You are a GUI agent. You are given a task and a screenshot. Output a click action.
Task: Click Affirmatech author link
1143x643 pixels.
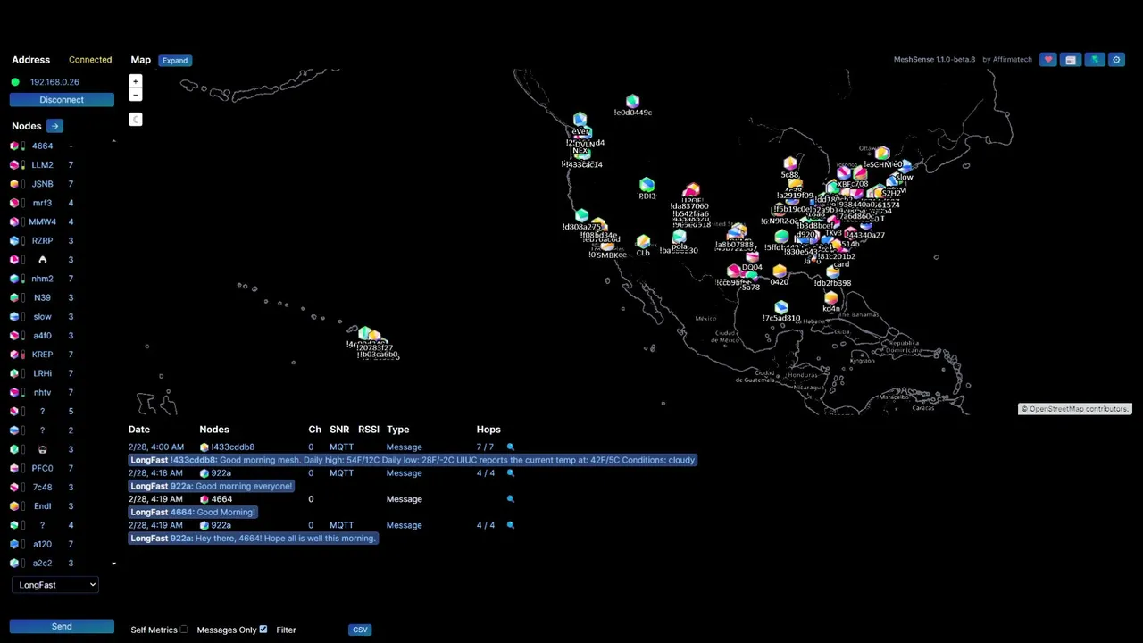pos(1012,60)
